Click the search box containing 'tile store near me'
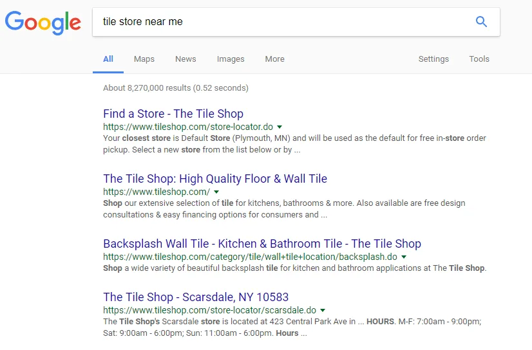This screenshot has height=350, width=532. [283, 21]
